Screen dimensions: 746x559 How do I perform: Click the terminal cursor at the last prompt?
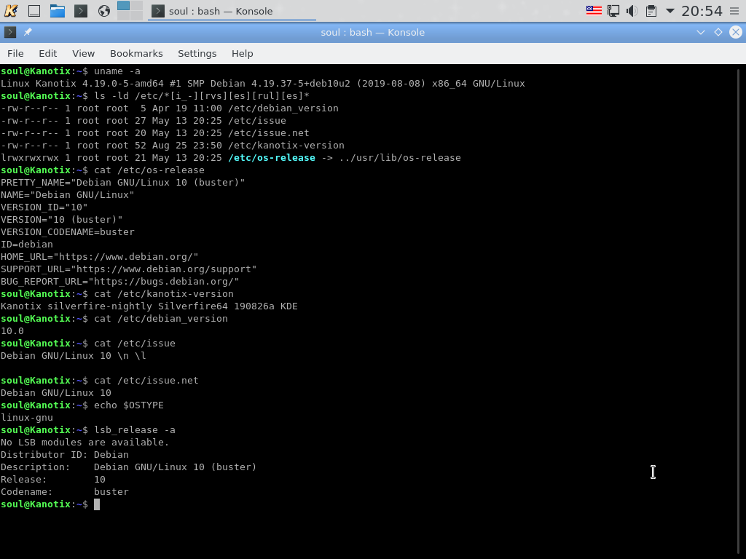pyautogui.click(x=97, y=504)
